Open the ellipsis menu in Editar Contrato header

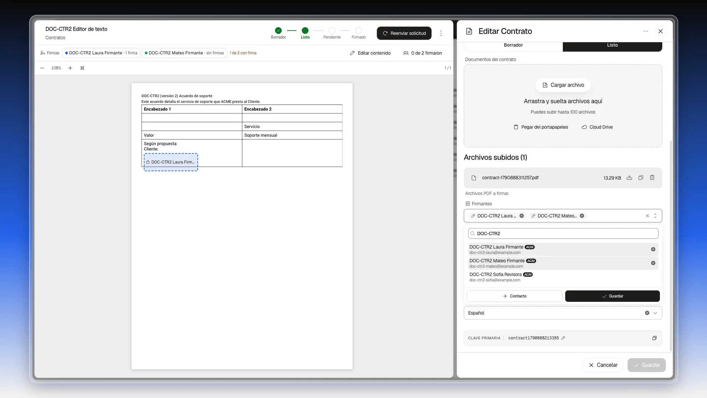(646, 31)
